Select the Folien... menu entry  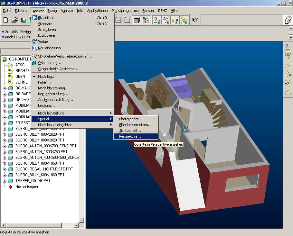coord(73,82)
